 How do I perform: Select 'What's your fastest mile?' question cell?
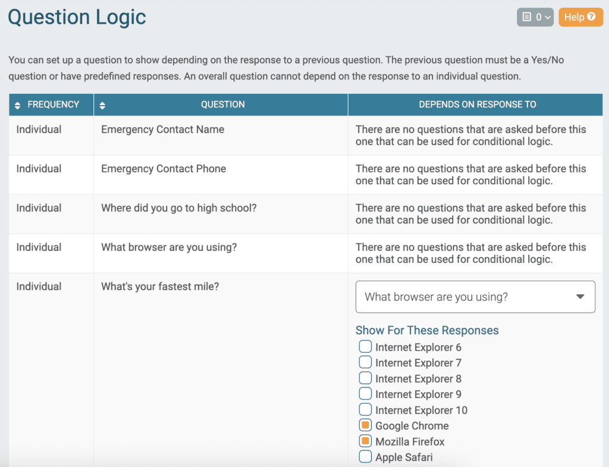click(x=221, y=370)
